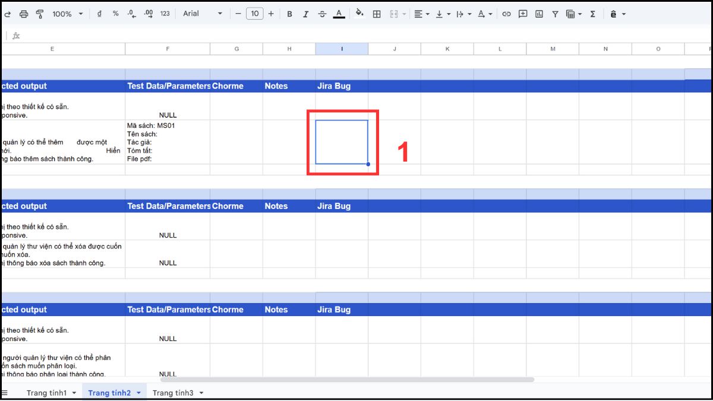Click the Redo button
This screenshot has width=713, height=401.
tap(8, 13)
